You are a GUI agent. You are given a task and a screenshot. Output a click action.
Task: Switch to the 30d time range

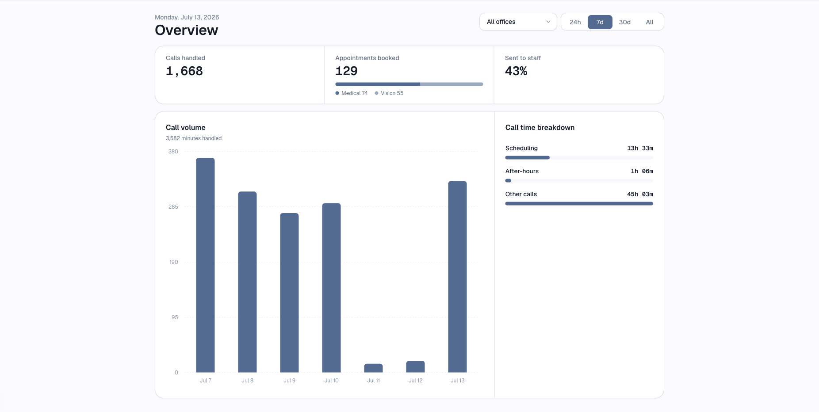pos(624,22)
